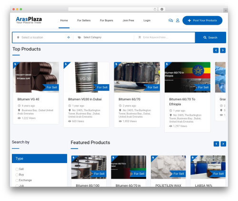The width and height of the screenshot is (238, 201).
Task: Open the Join Free page
Action: pos(129,20)
